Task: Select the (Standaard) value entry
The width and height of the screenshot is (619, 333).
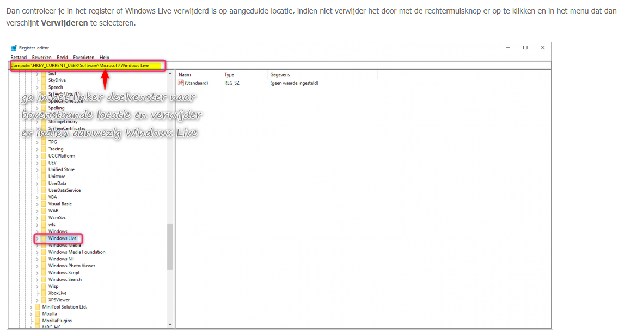Action: 196,83
